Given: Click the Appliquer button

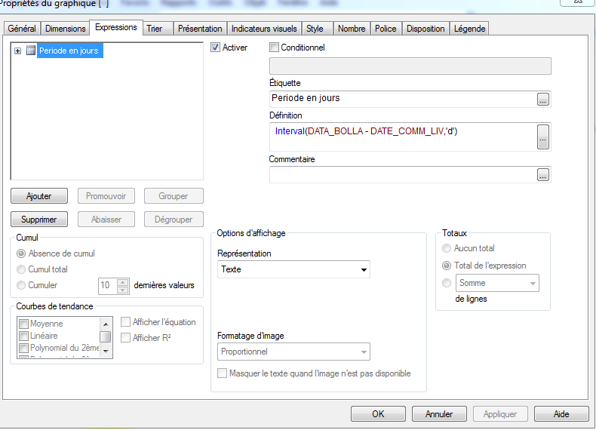Looking at the screenshot, I should pos(500,413).
